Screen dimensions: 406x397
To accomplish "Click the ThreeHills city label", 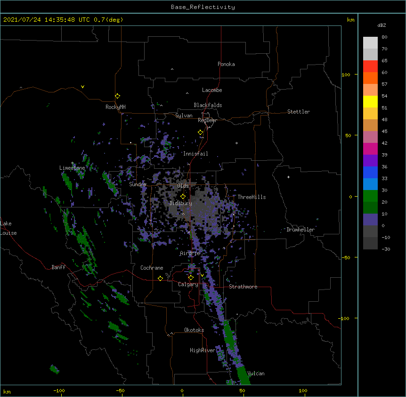I will click(252, 197).
